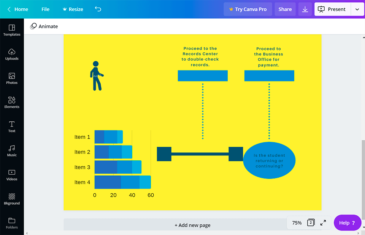
Task: Open the Folders panel
Action: tap(12, 223)
